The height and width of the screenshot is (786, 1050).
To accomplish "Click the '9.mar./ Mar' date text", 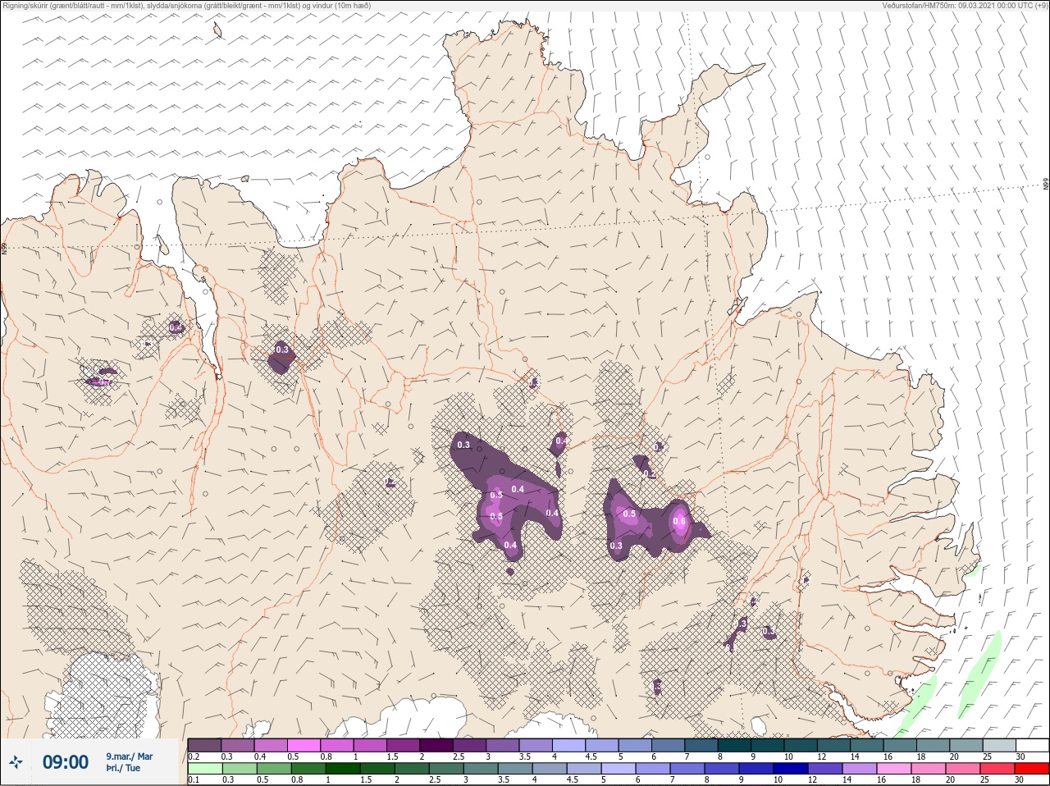I will click(129, 756).
